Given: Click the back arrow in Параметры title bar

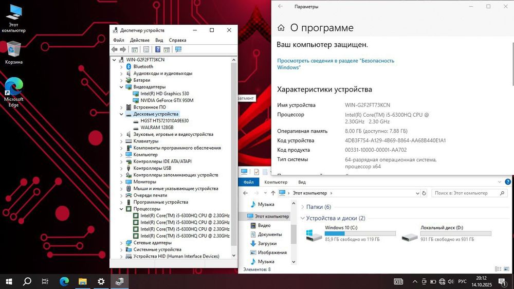Looking at the screenshot, I should click(x=280, y=6).
